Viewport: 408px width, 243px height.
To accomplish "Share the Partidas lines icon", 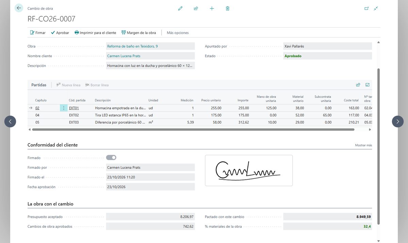I will click(358, 85).
